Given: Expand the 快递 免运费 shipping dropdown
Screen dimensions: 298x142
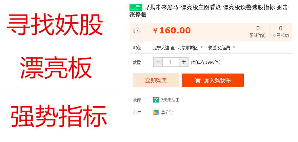Looking at the screenshot, I should [x=222, y=48].
